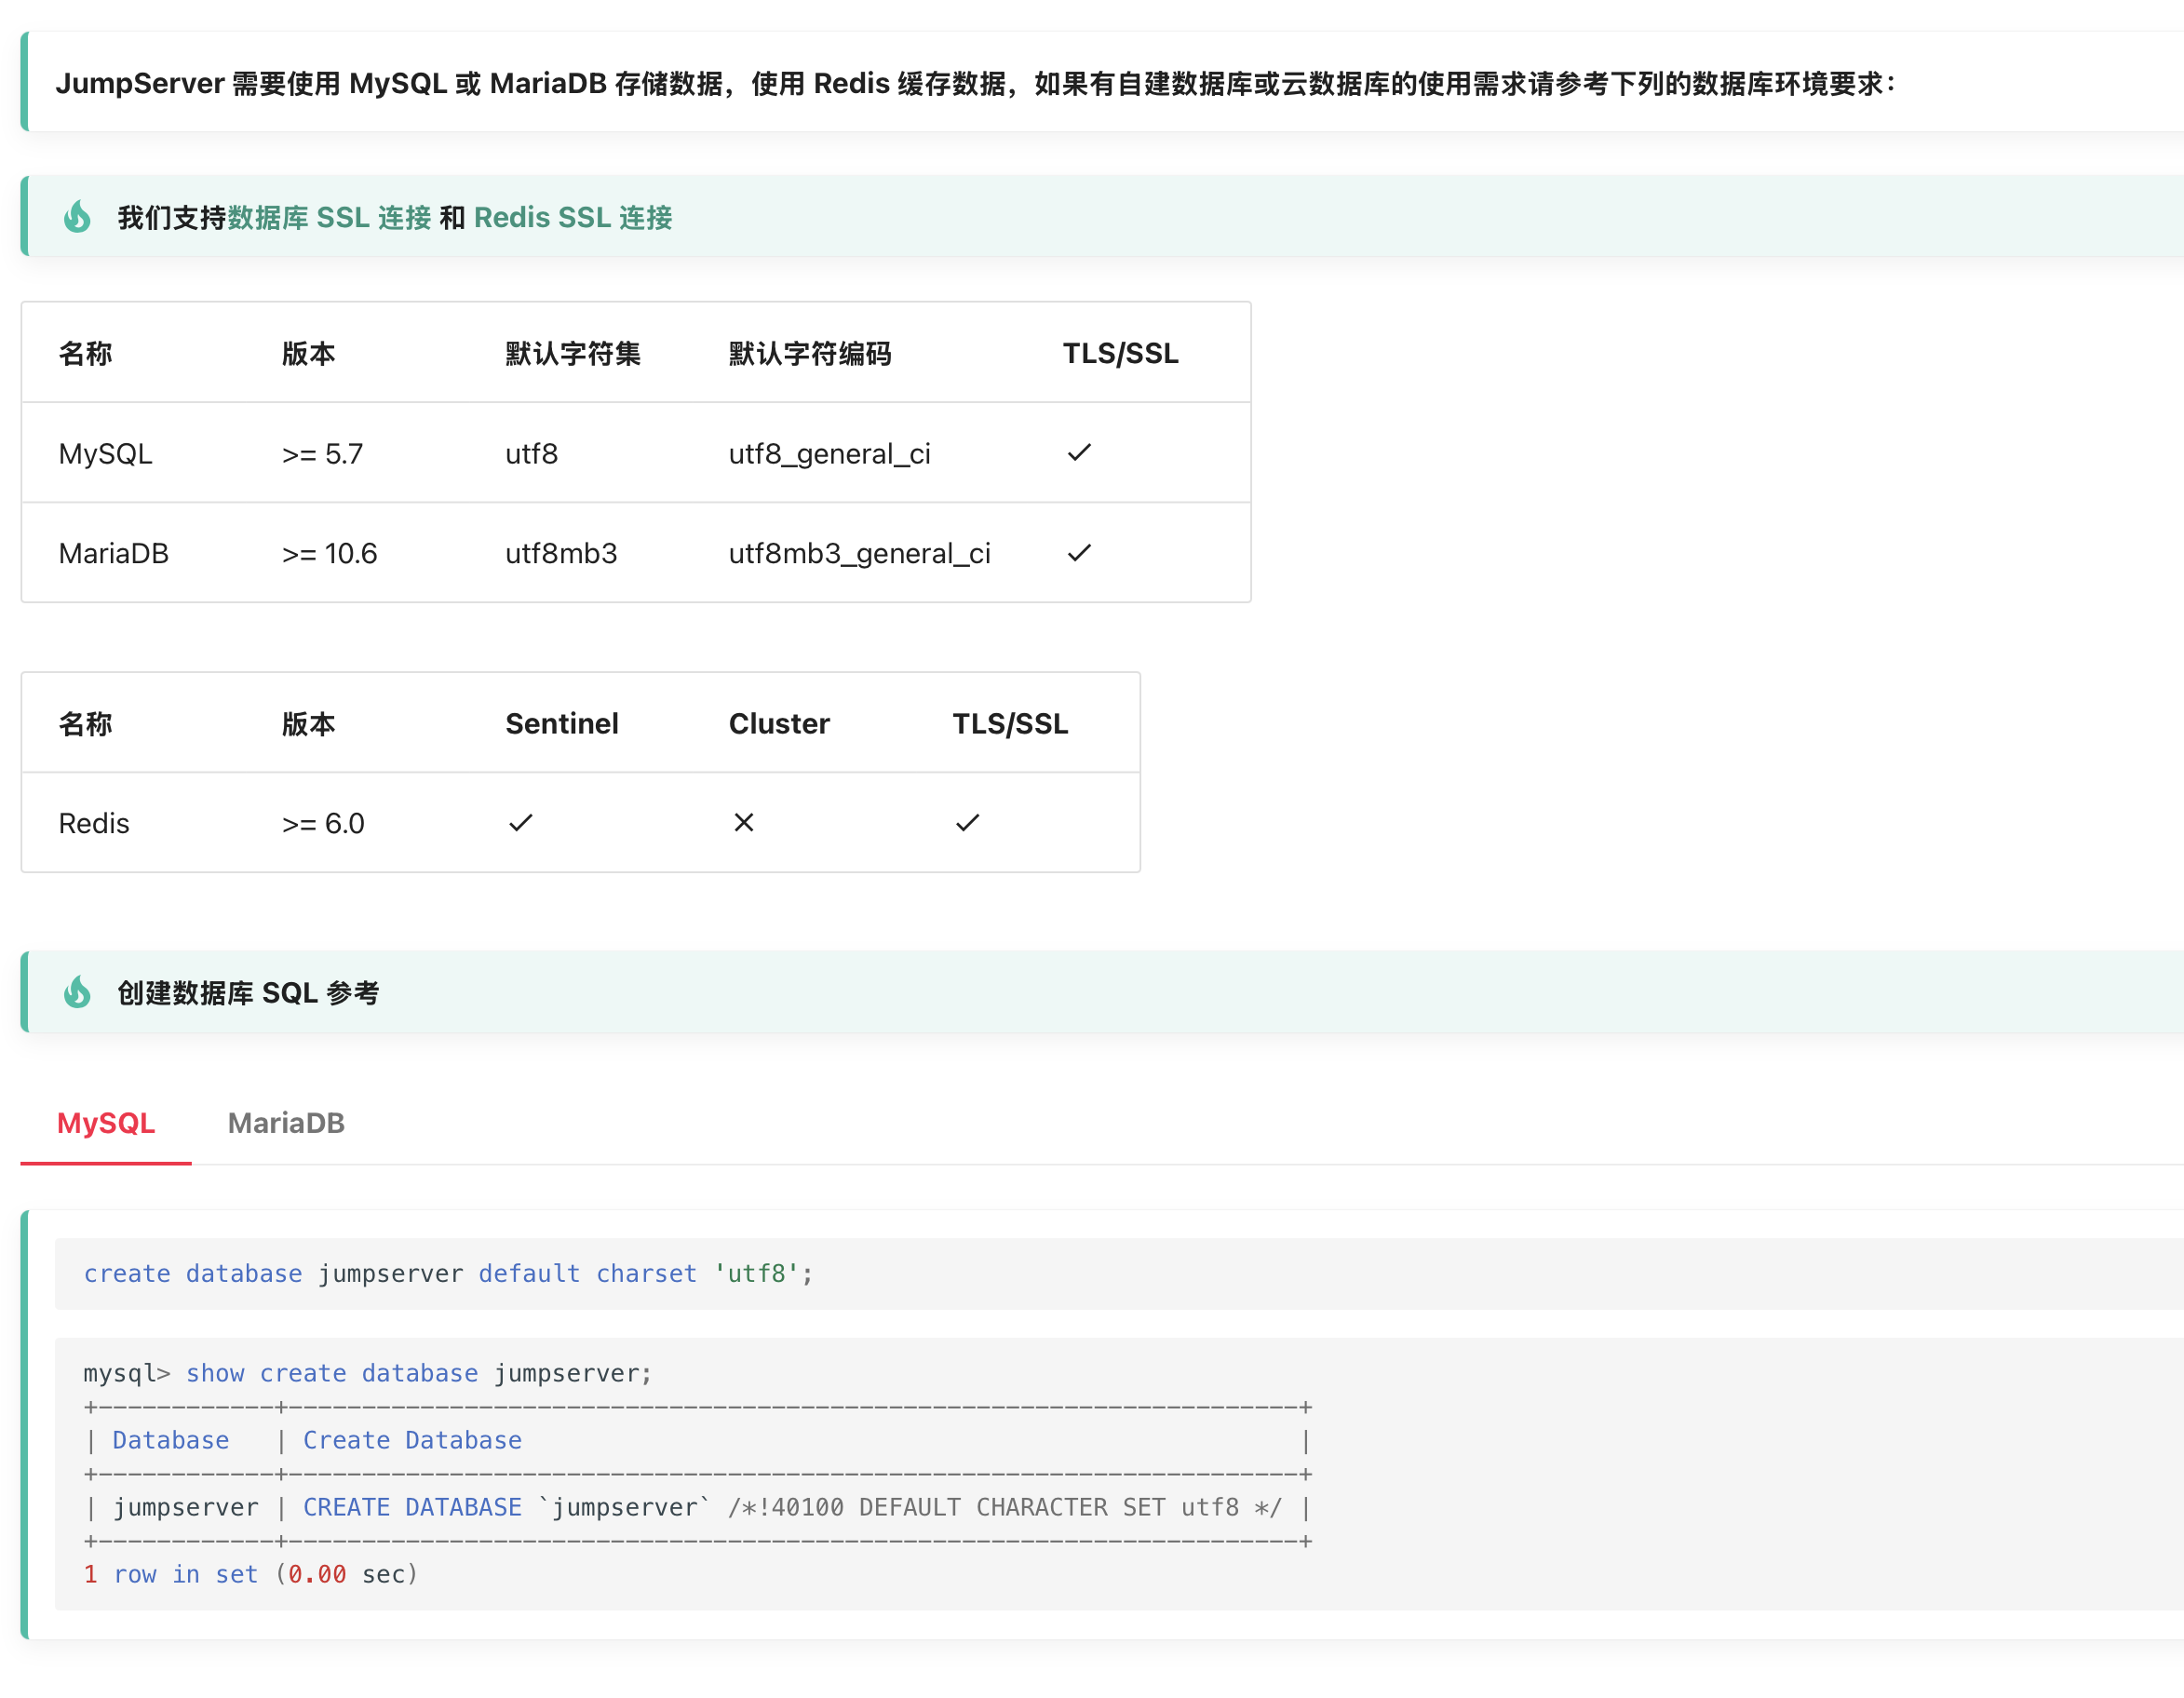Click the TLS/SSL checkmark in Redis row
This screenshot has height=1698, width=2184.
tap(967, 823)
